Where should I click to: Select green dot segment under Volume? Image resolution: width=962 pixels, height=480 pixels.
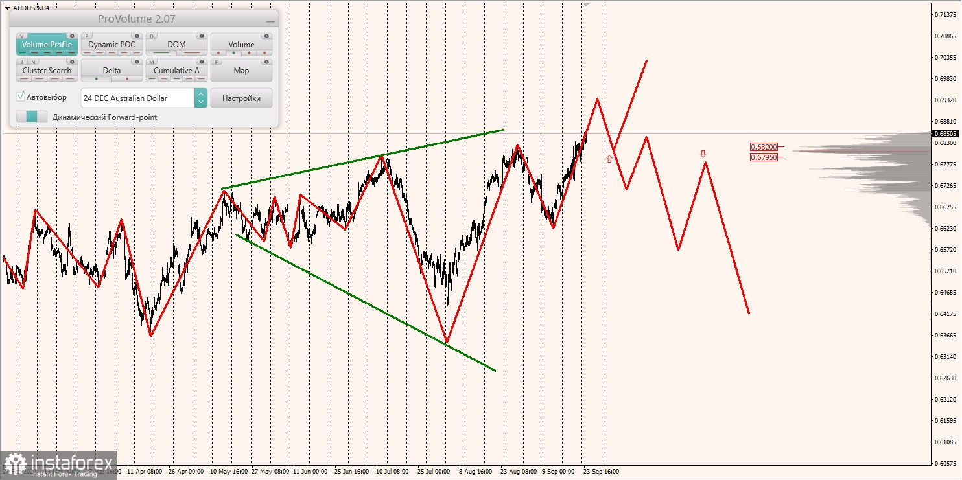pos(233,53)
